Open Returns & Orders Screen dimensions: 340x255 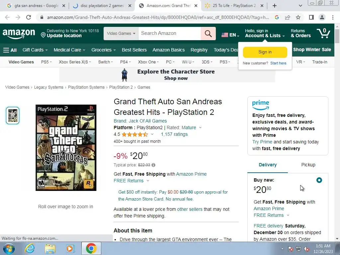pos(300,34)
